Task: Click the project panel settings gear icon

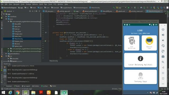Action: coord(36,11)
